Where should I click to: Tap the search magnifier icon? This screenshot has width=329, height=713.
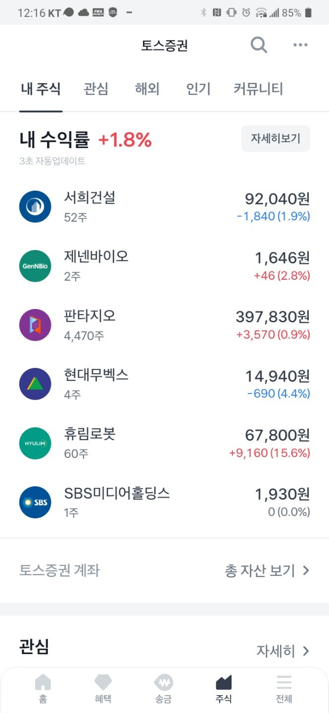[259, 45]
